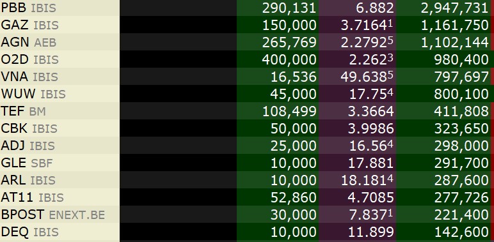Click price 7.837 for BPOST
Viewport: 494px width, 242px height.
(371, 215)
